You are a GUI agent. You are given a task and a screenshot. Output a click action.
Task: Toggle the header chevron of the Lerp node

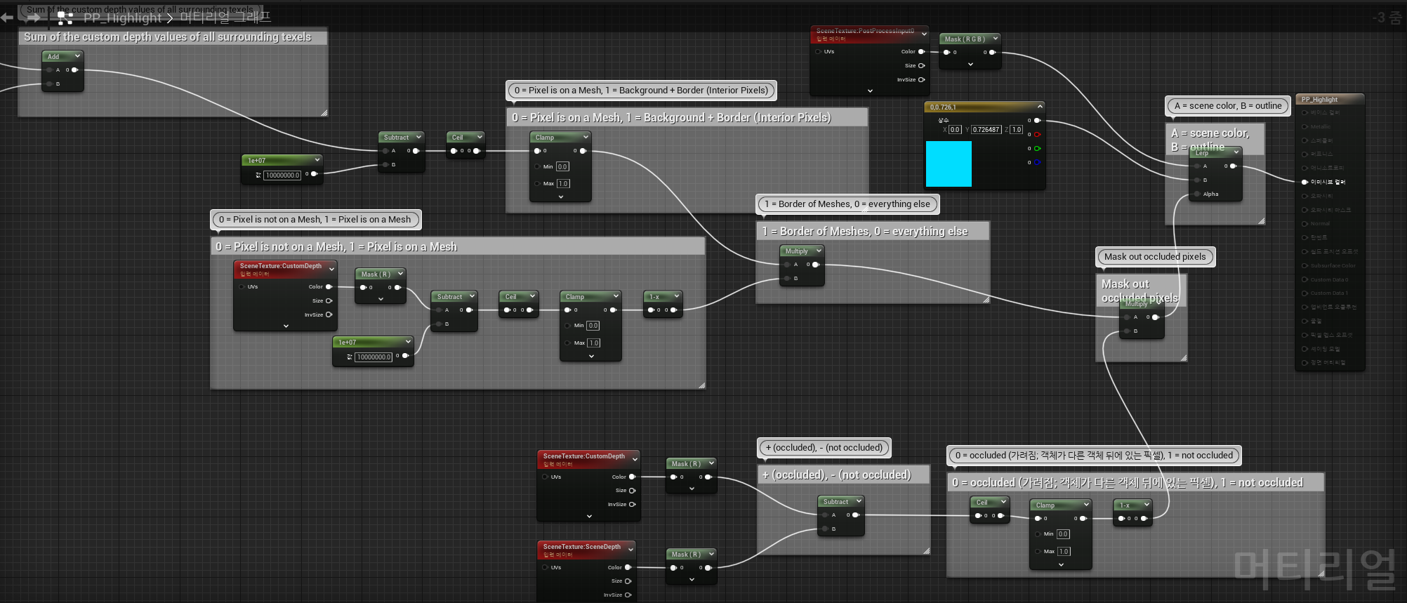[x=1236, y=151]
